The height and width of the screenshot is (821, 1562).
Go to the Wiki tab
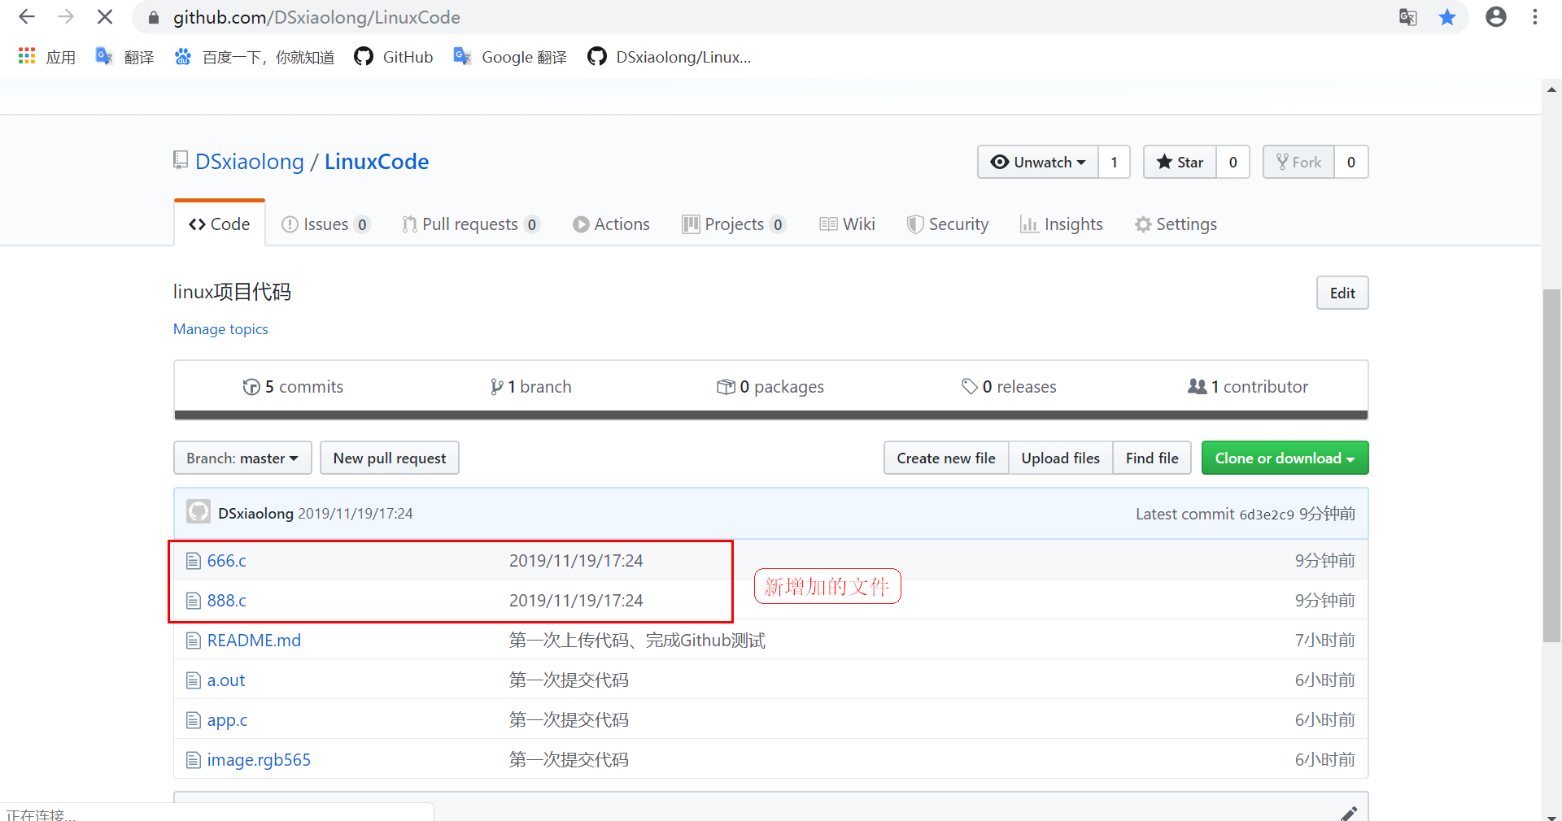(x=847, y=224)
